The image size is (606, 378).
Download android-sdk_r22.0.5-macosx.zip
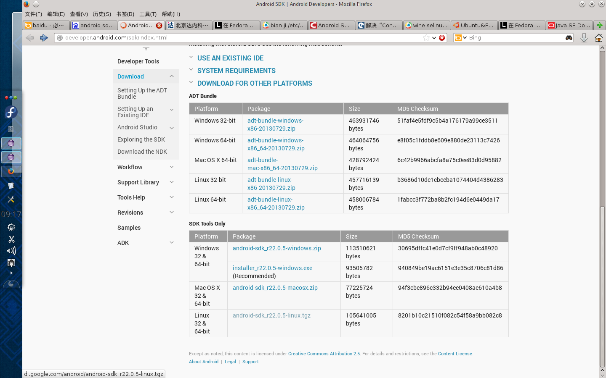[x=275, y=288]
